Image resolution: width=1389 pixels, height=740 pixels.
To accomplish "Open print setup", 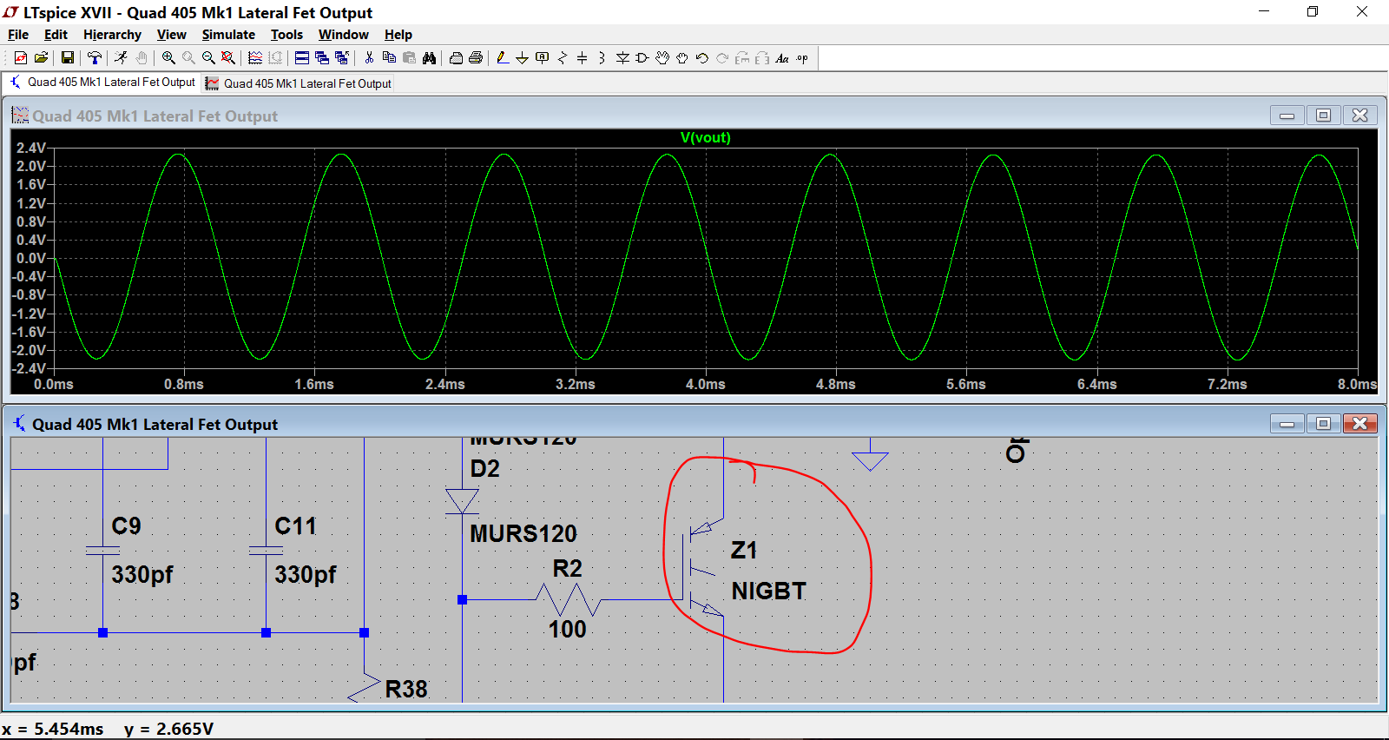I will (x=456, y=58).
